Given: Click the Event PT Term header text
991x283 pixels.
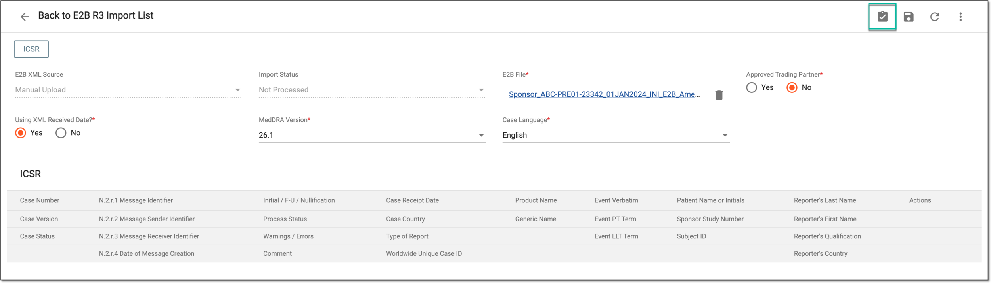Looking at the screenshot, I should (615, 219).
